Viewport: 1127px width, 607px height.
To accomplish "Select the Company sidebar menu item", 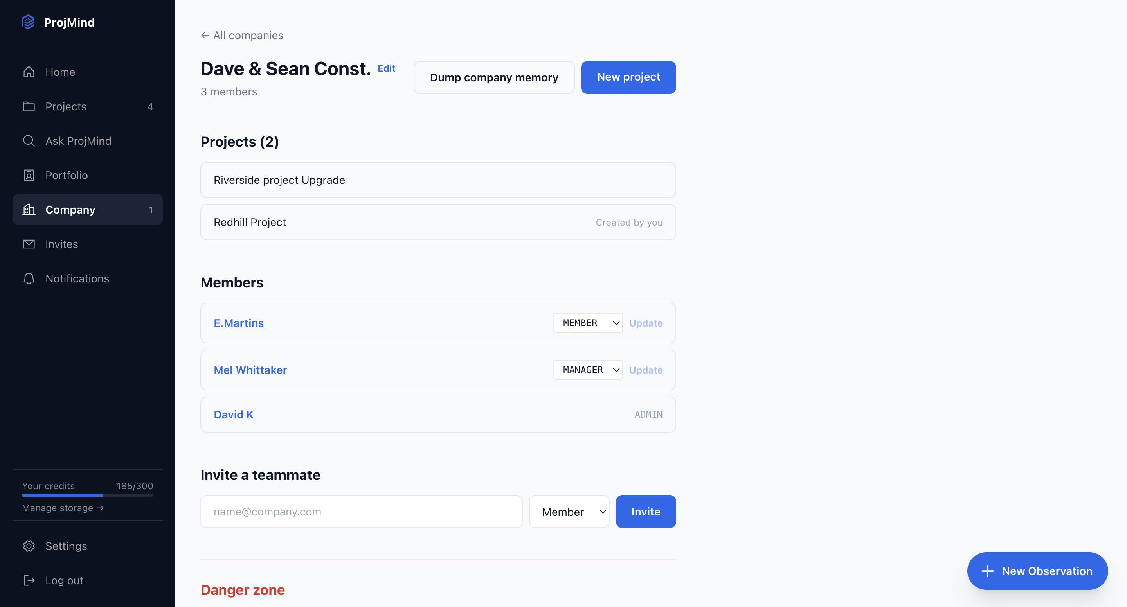I will click(88, 210).
